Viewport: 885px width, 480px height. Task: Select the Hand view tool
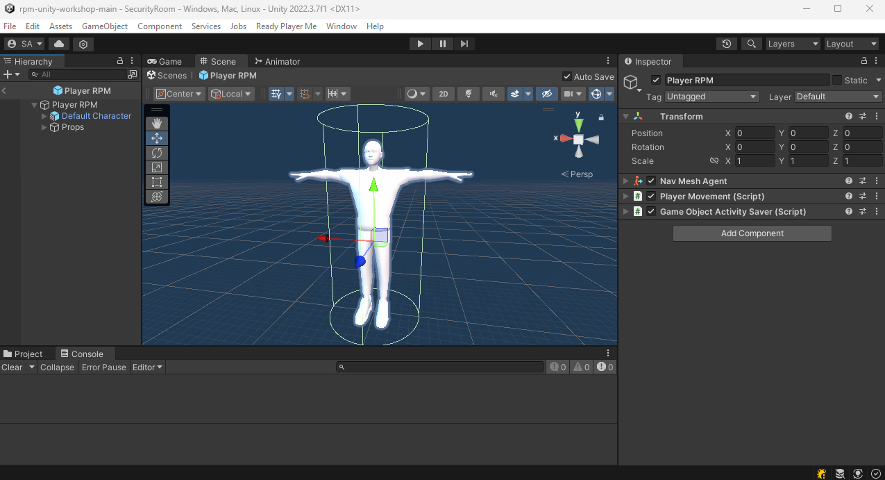157,123
